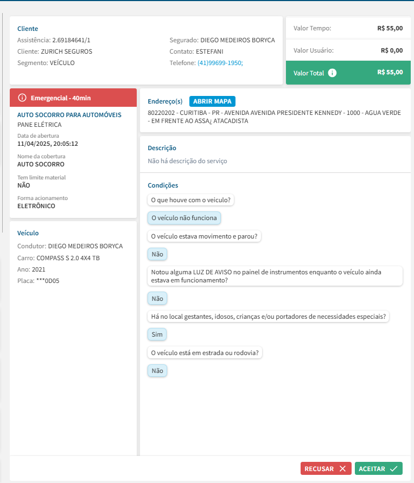Select the 'O veículo não funciona' answer
The image size is (414, 483).
point(184,218)
